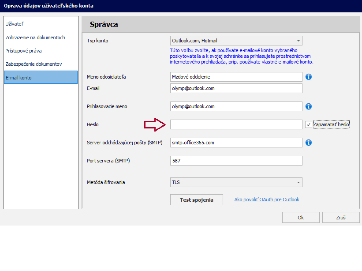Click info icon next to Meno odosielateľa
This screenshot has width=362, height=271.
coord(309,77)
